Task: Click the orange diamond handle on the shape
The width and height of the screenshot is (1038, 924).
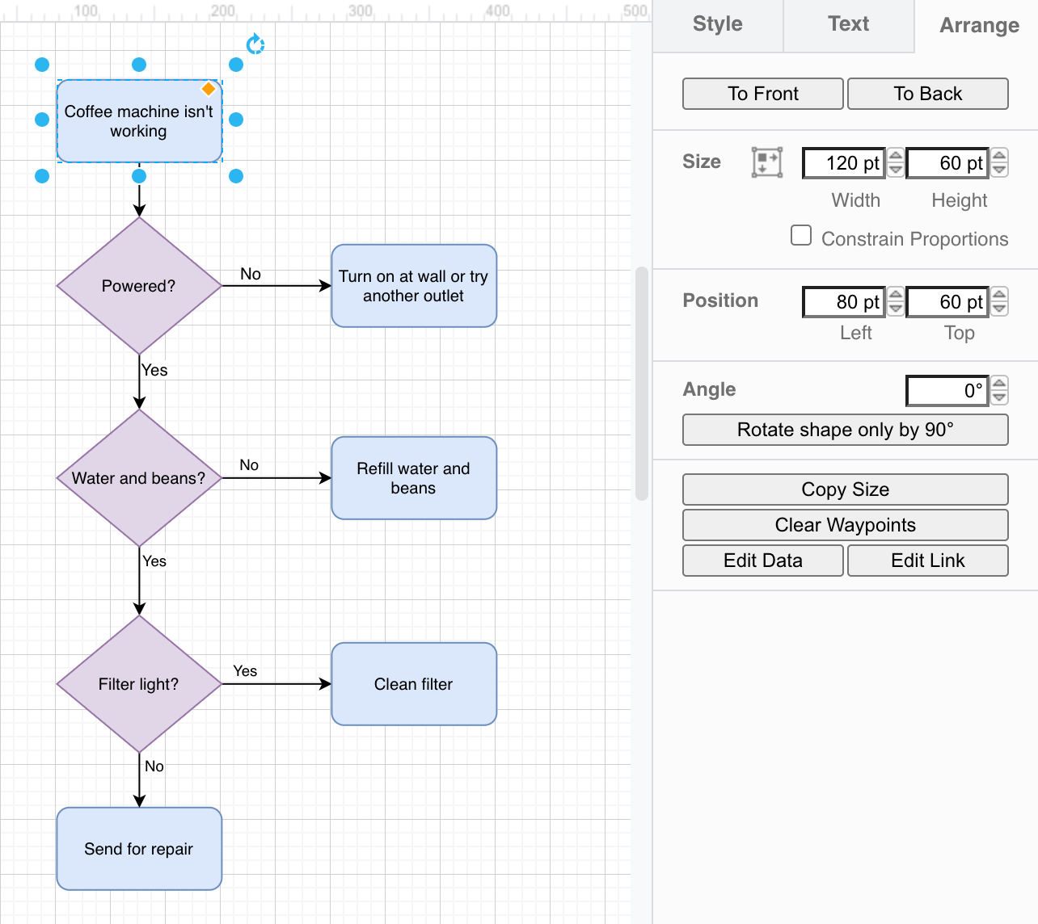Action: [208, 89]
